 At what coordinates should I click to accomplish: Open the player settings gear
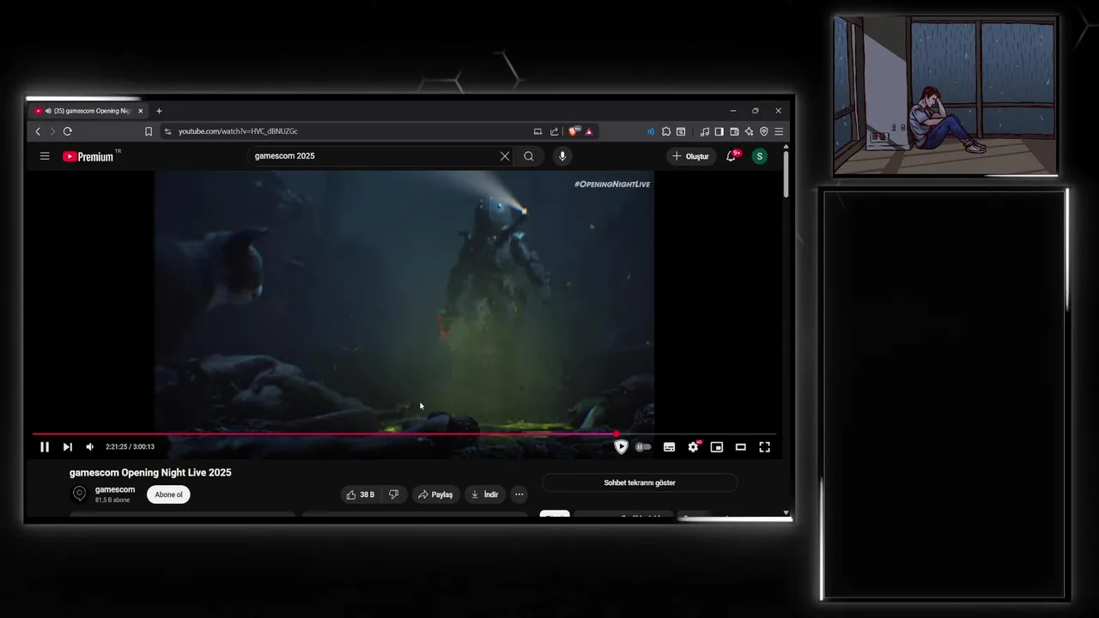click(693, 446)
